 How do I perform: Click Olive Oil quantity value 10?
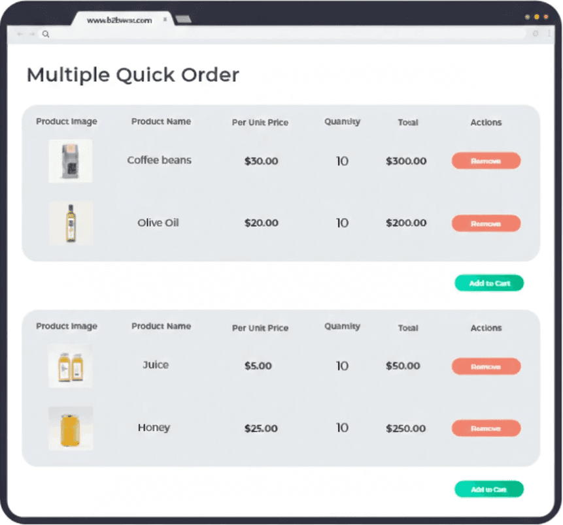(342, 223)
